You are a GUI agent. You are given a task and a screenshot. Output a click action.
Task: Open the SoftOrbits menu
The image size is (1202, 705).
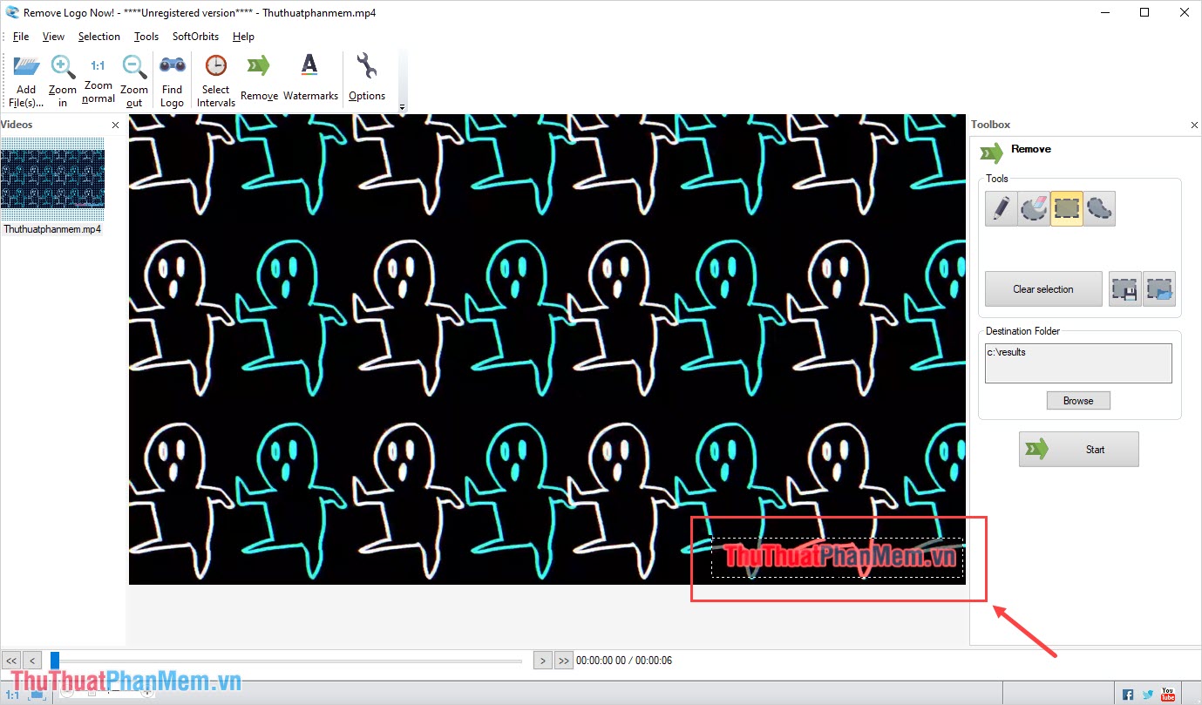click(194, 36)
